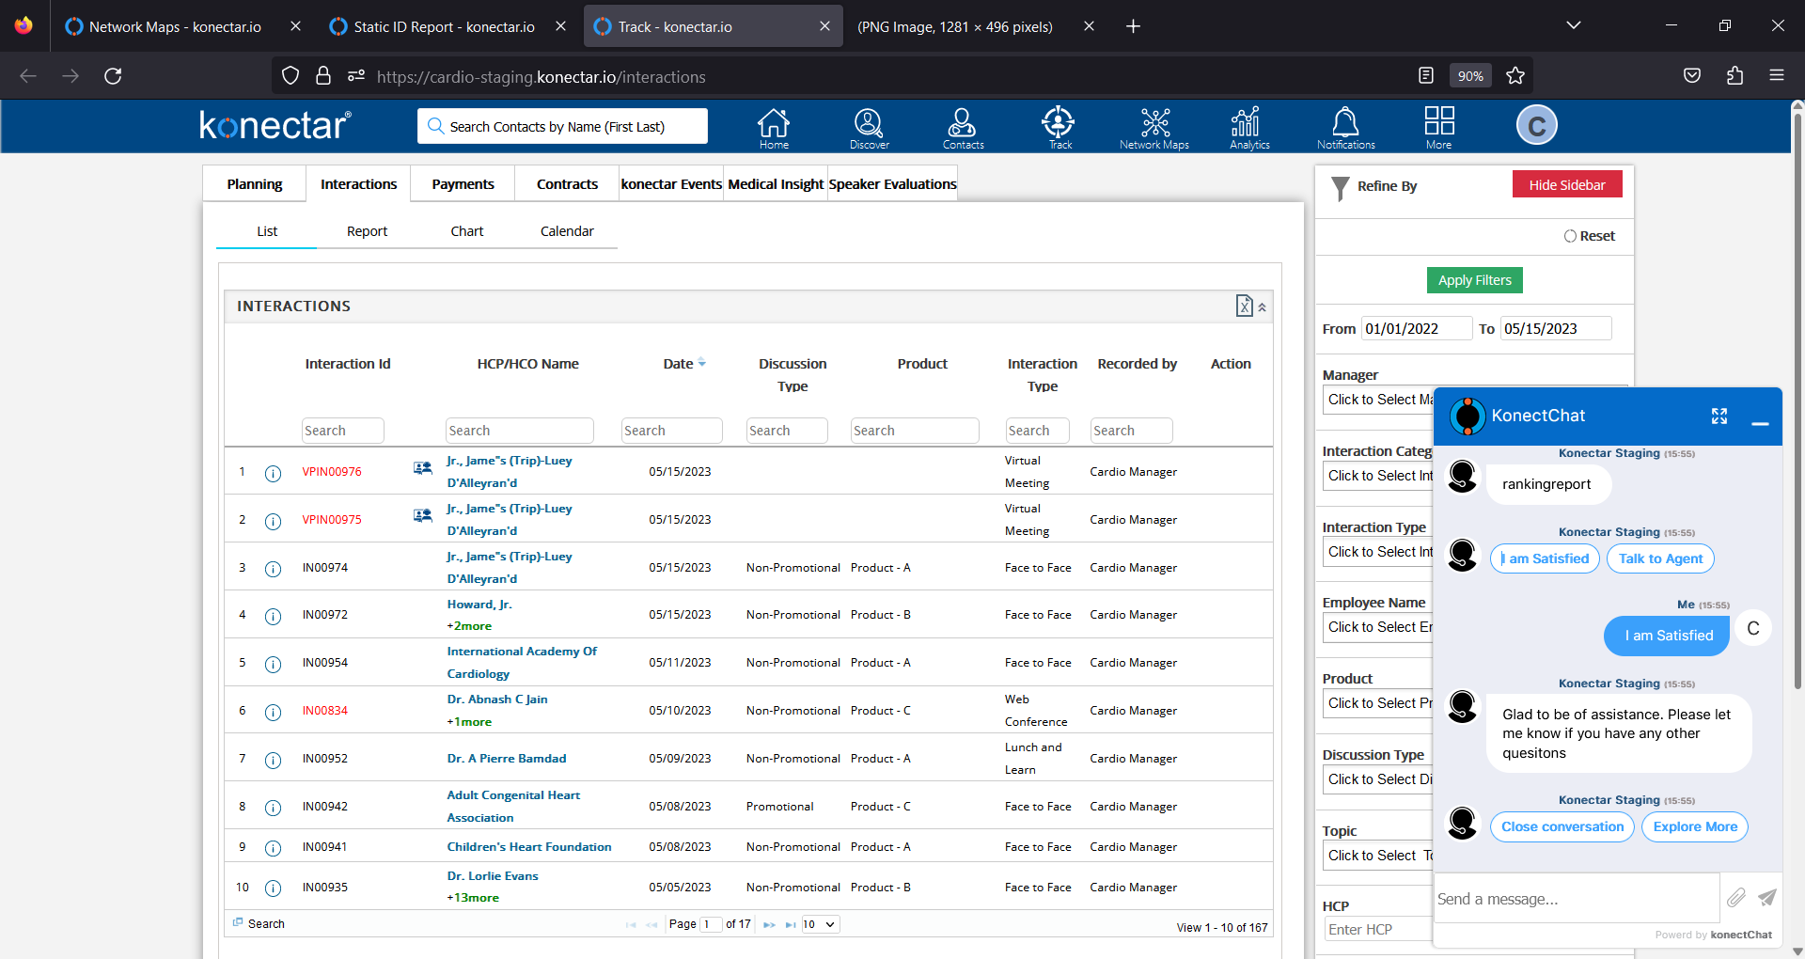Screen dimensions: 1805x959
Task: Open the Topic select dropdown
Action: pos(1378,856)
